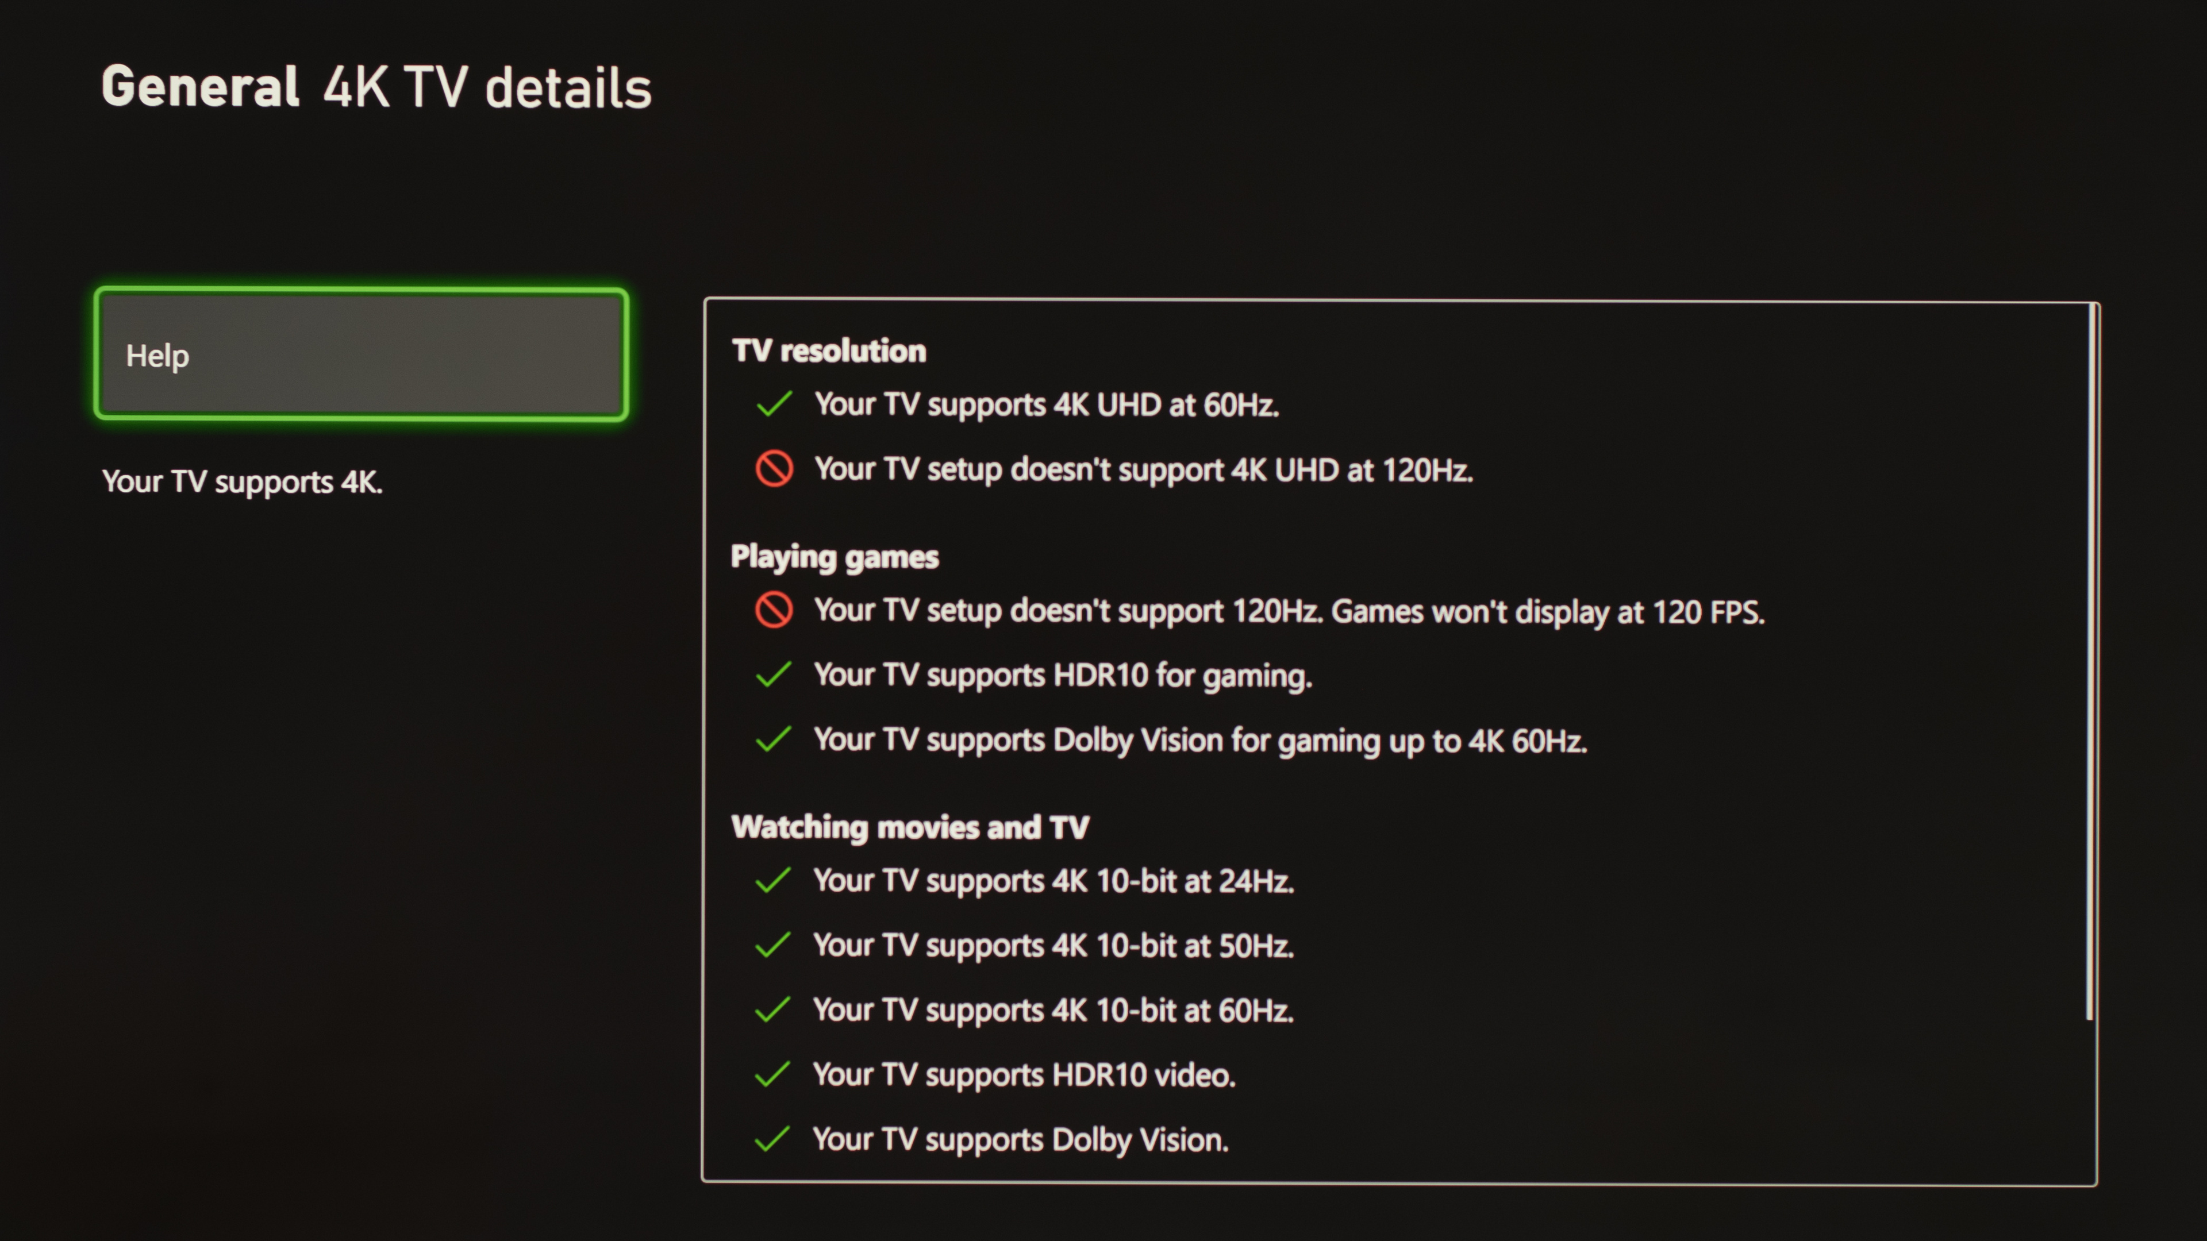The image size is (2207, 1241).
Task: Expand the Watching movies and TV section
Action: click(x=910, y=827)
